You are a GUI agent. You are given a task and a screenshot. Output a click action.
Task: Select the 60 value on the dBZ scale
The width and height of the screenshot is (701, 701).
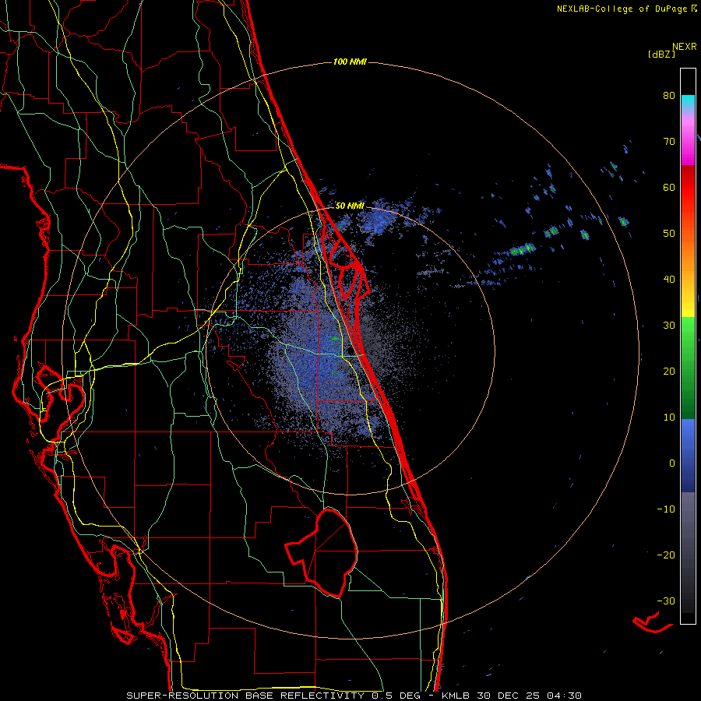pos(669,188)
